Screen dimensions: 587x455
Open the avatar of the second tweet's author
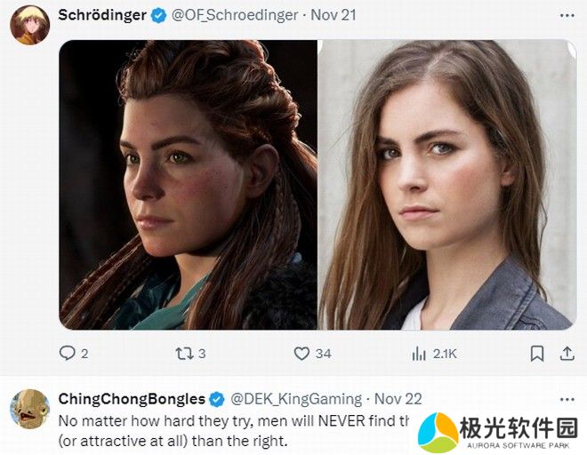tap(28, 408)
